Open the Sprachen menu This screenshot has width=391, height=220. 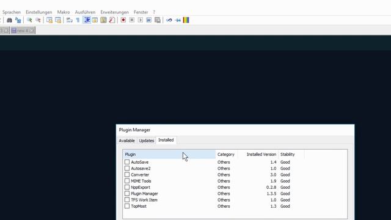click(x=12, y=12)
